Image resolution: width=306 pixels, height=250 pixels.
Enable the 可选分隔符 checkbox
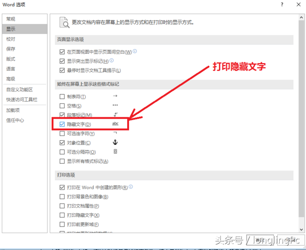click(62, 152)
